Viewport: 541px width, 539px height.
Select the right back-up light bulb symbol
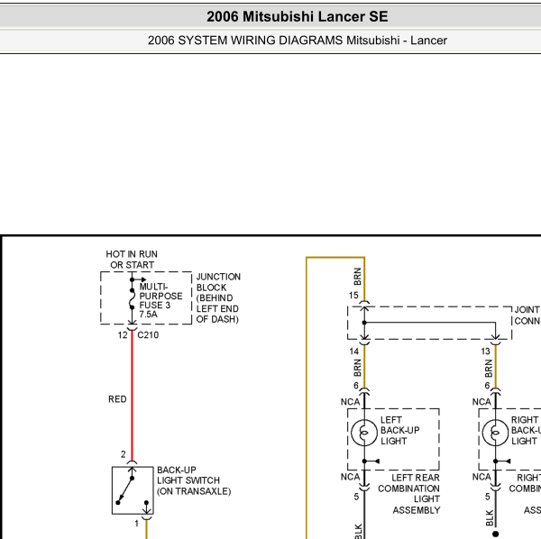point(495,433)
